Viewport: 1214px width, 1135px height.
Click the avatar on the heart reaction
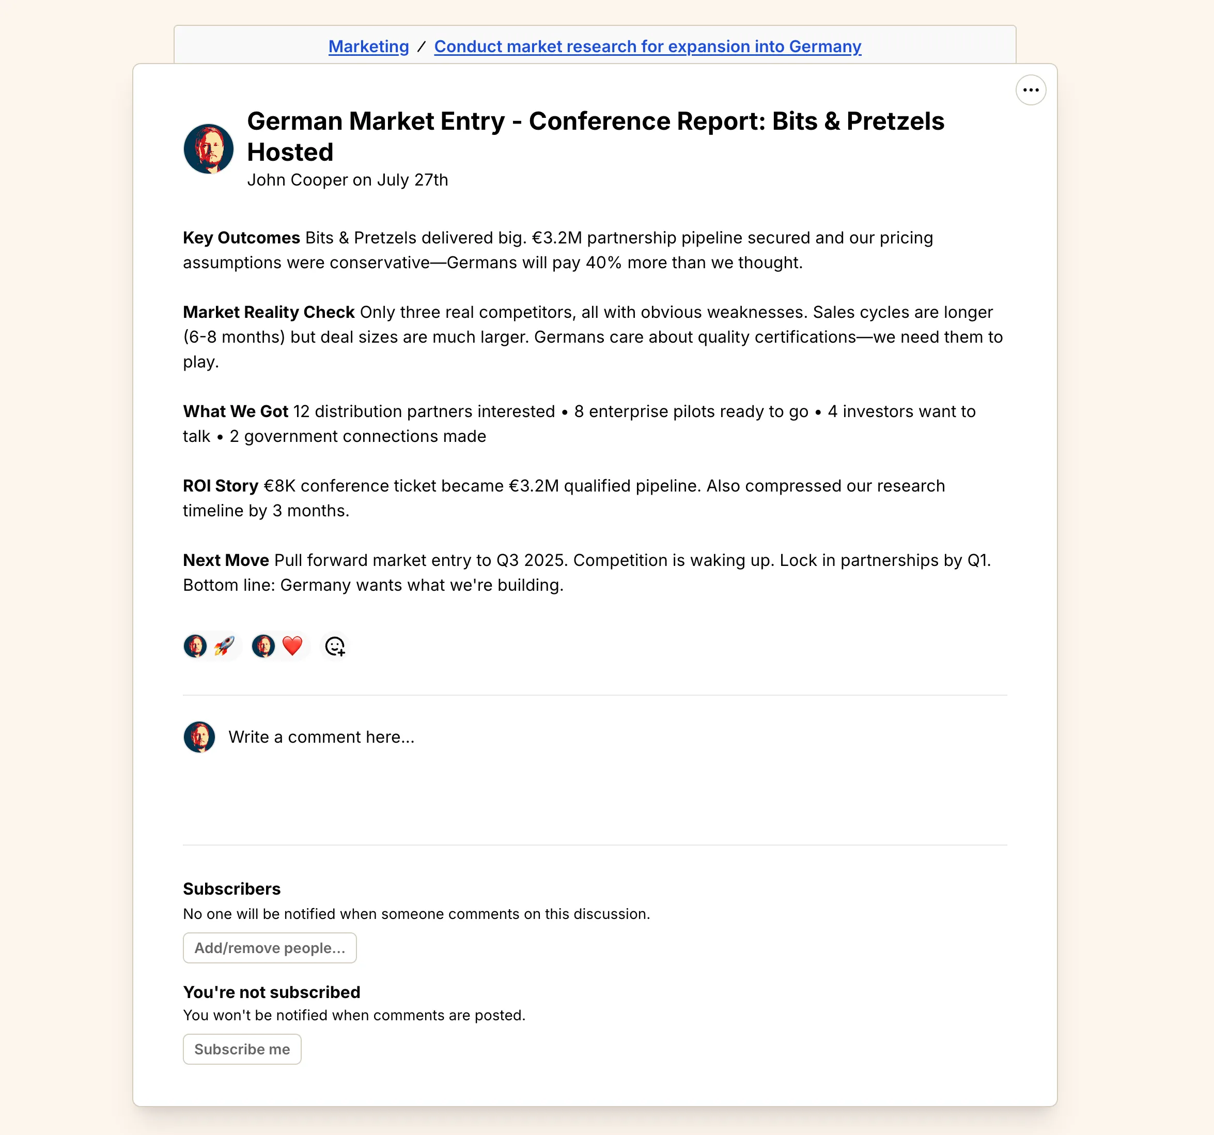click(265, 646)
